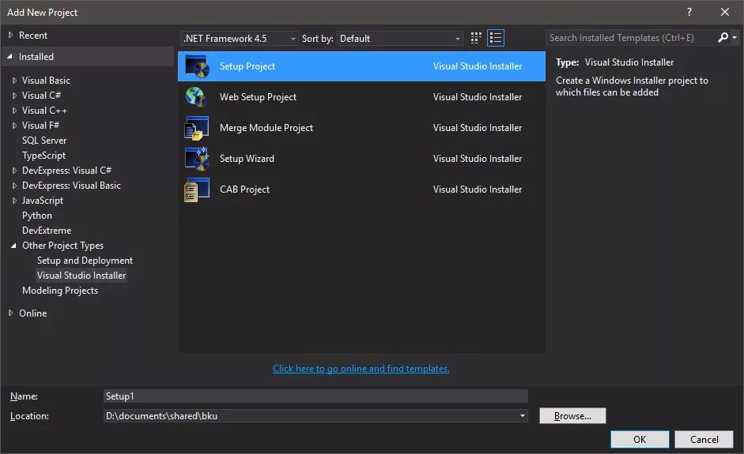Choose the Setup Wizard template name
The height and width of the screenshot is (454, 744).
click(247, 159)
